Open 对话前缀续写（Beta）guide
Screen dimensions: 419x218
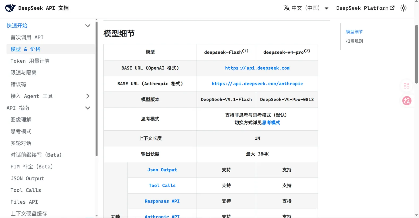(x=36, y=155)
